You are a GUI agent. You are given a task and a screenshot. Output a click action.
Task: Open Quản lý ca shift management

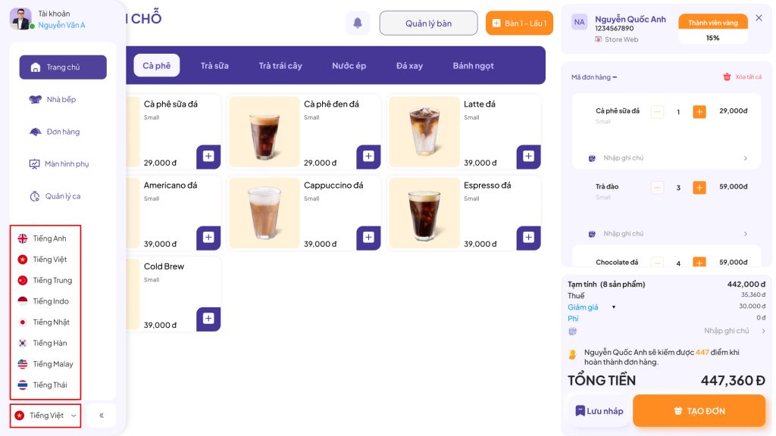pyautogui.click(x=63, y=196)
